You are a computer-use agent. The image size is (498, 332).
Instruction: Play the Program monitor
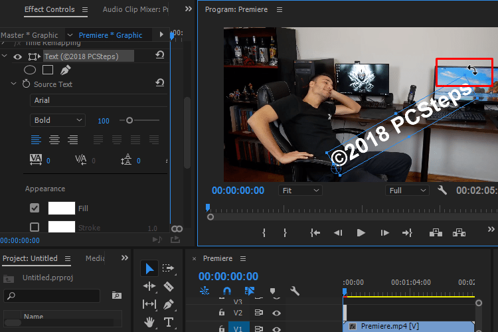pyautogui.click(x=361, y=233)
